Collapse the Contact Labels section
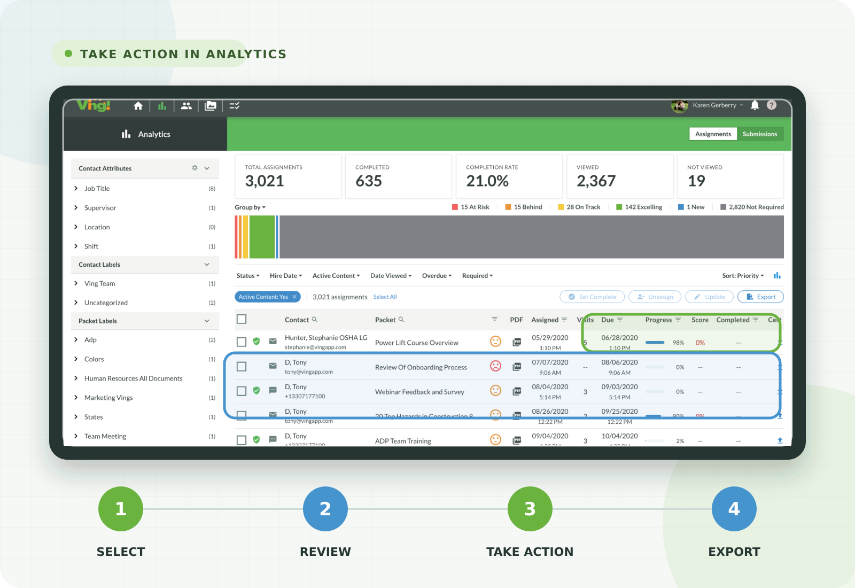855x588 pixels. point(207,265)
